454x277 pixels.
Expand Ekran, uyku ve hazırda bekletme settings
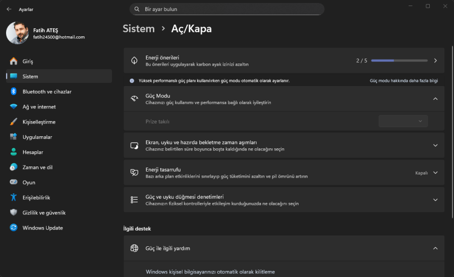coord(435,145)
